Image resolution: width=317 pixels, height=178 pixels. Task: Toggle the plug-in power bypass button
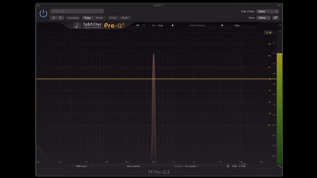pos(43,13)
